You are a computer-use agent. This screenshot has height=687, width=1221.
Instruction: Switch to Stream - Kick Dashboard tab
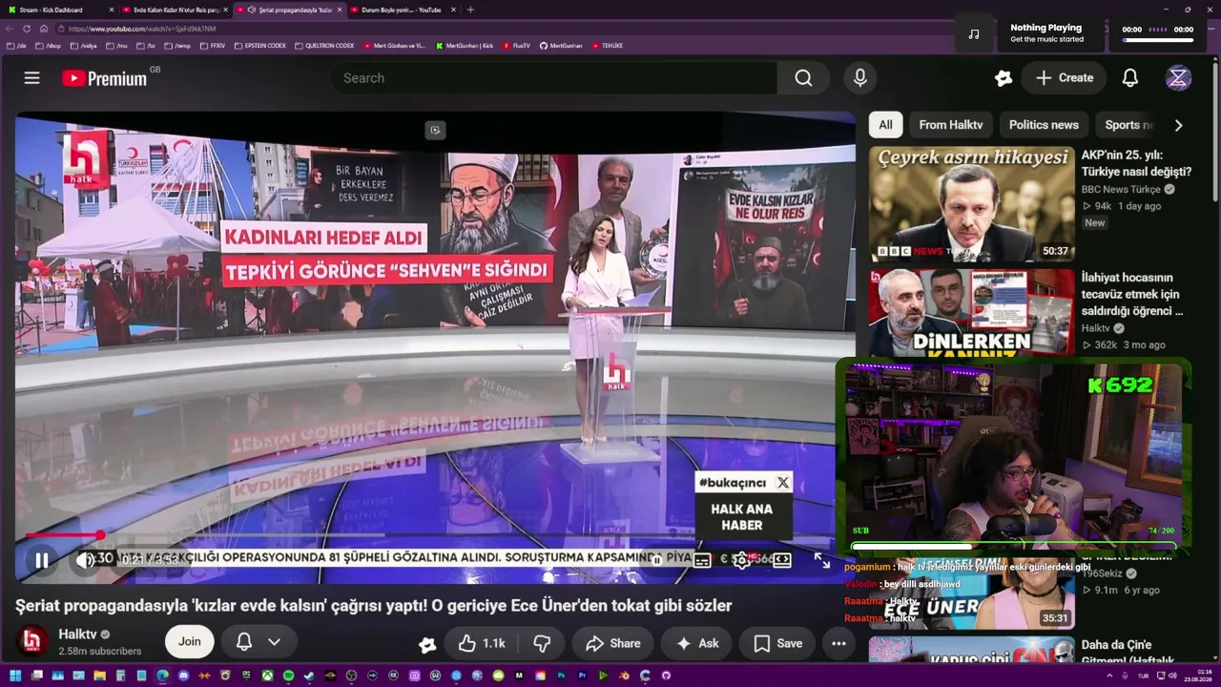61,10
